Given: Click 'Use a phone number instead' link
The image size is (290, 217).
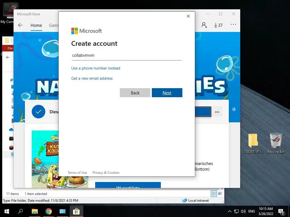Looking at the screenshot, I should pos(96,68).
